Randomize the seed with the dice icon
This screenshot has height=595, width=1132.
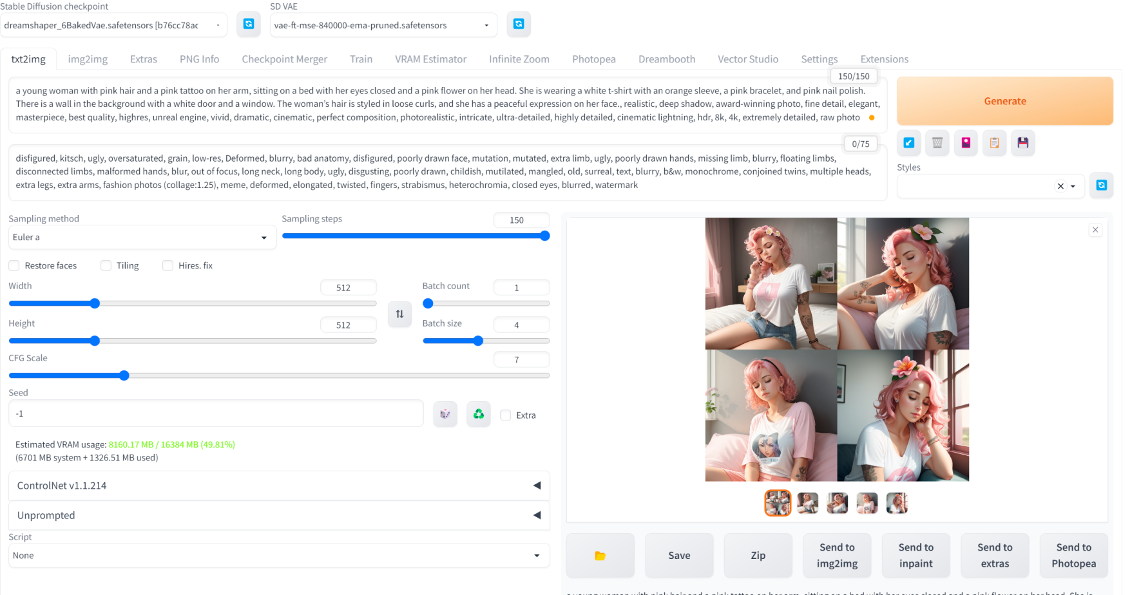[445, 413]
